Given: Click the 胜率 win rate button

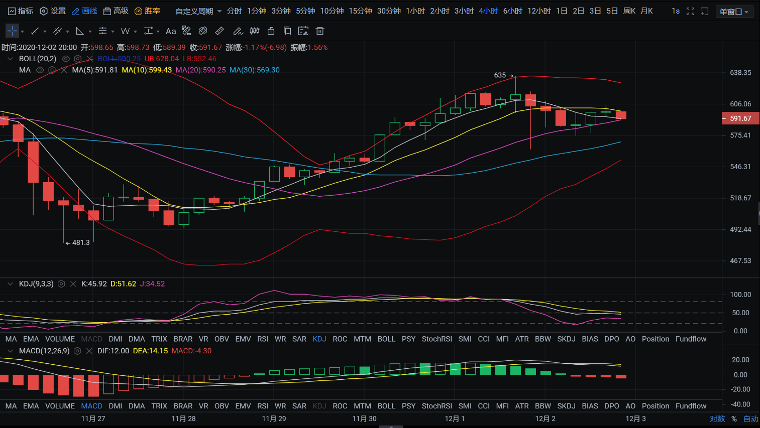Looking at the screenshot, I should pos(147,11).
